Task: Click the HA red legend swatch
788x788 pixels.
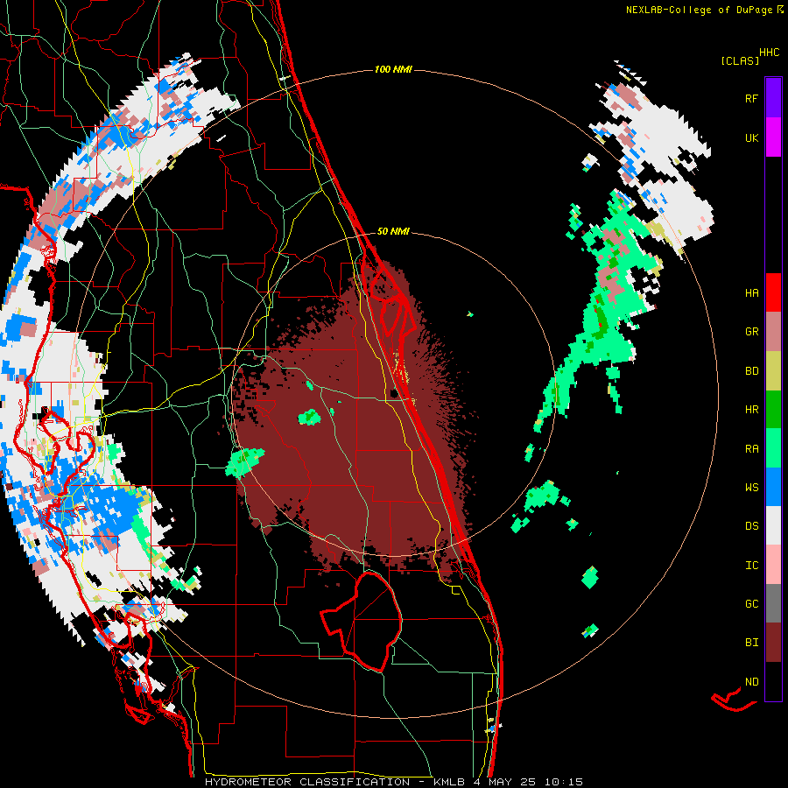Action: click(x=773, y=292)
